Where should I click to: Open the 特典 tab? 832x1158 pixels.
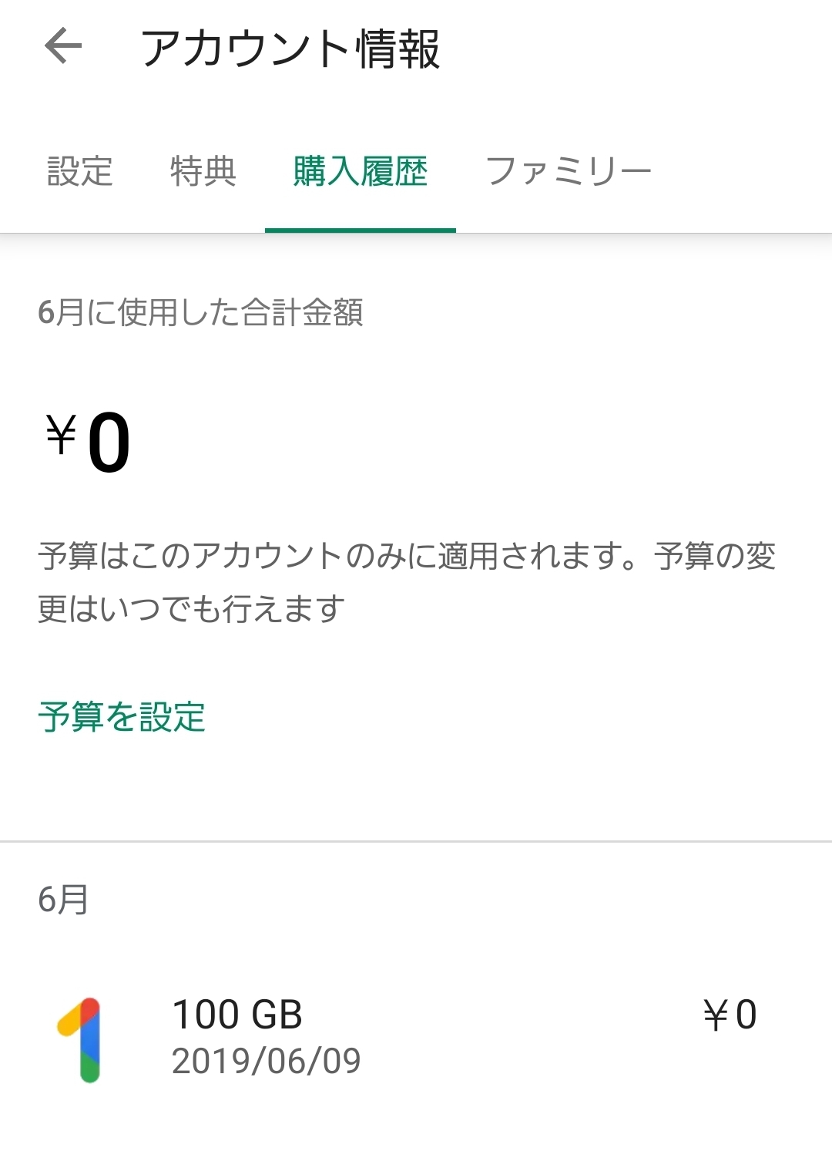203,171
